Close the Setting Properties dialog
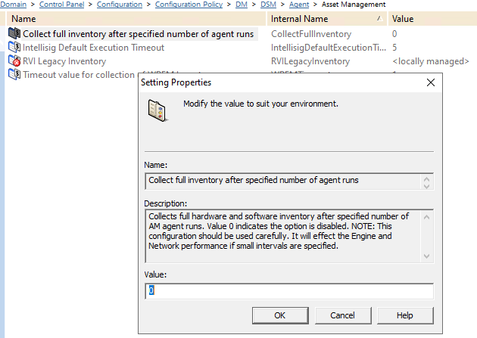The width and height of the screenshot is (477, 338). tap(430, 82)
